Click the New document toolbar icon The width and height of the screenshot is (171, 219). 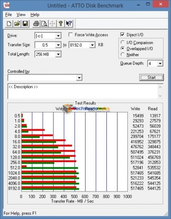click(9, 24)
